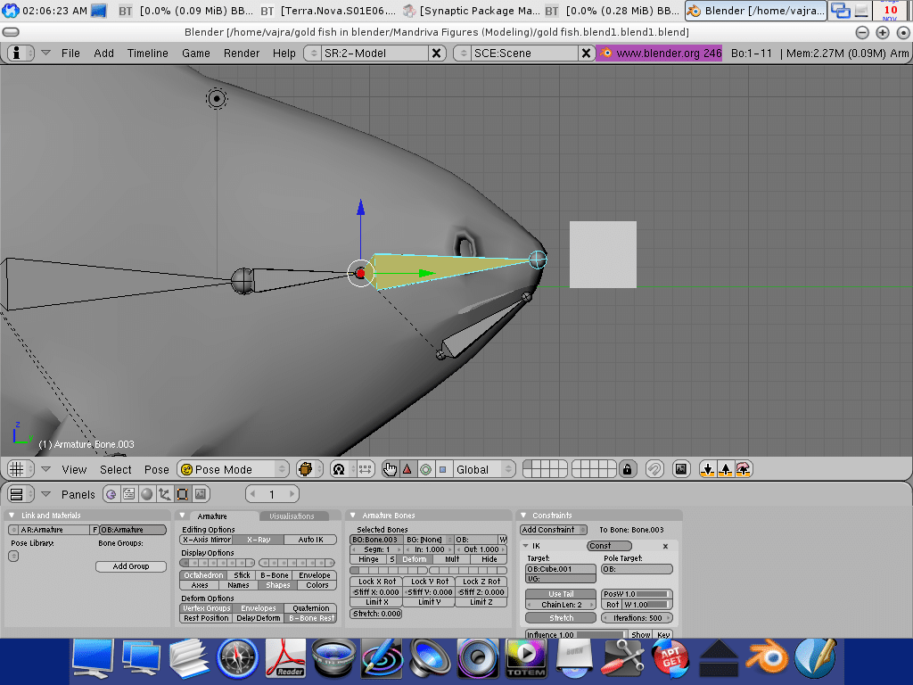The width and height of the screenshot is (913, 685).
Task: Toggle Deform for the selected bone
Action: [x=414, y=559]
